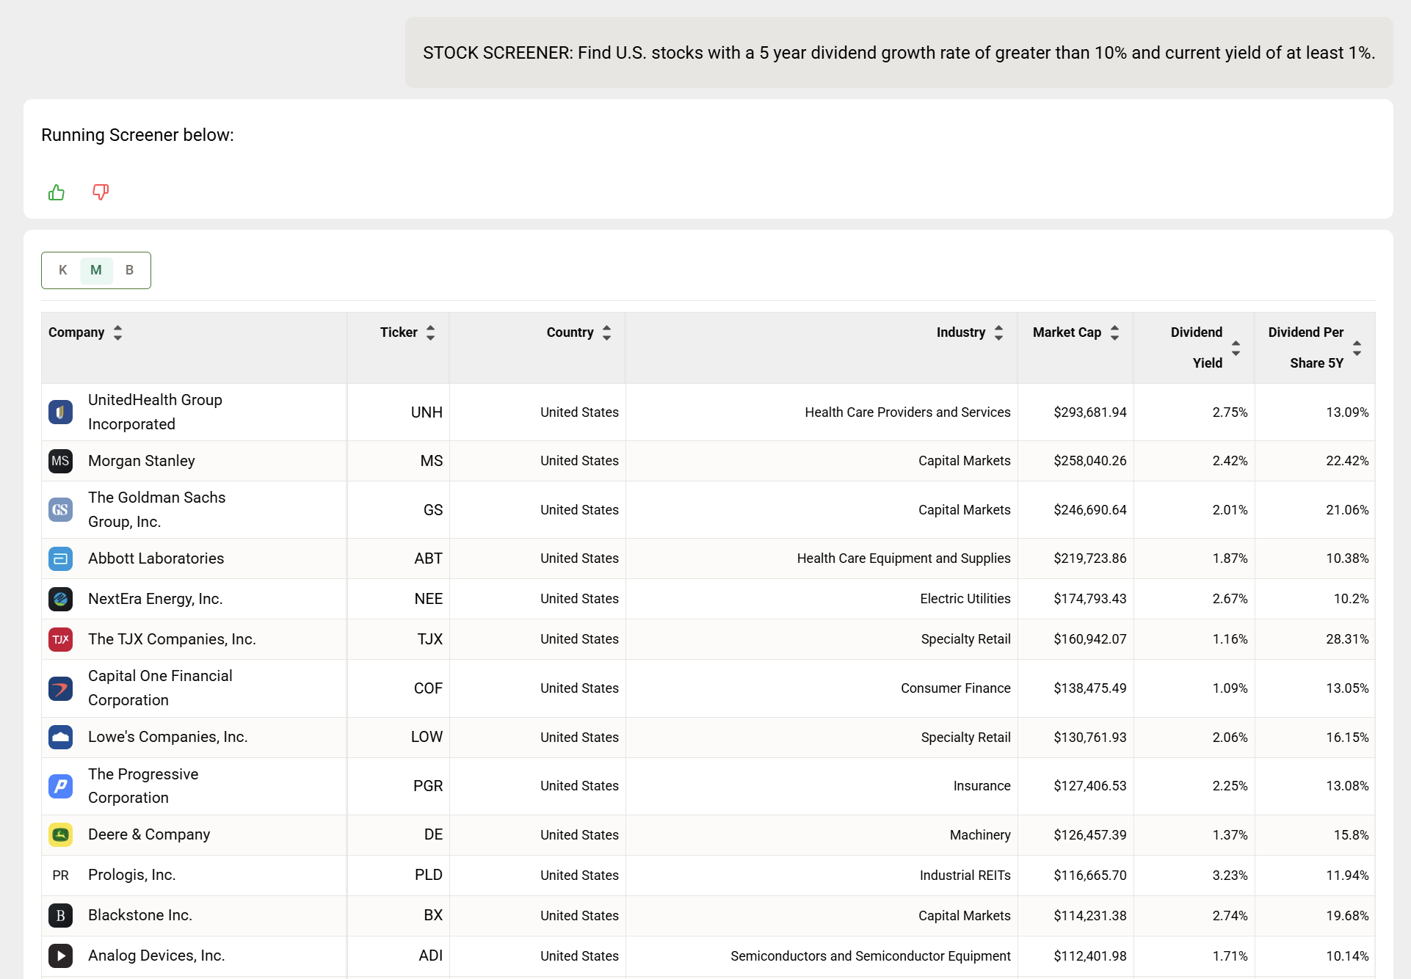Viewport: 1411px width, 979px height.
Task: Click the Analog Devices play-shaped logo
Action: [60, 956]
